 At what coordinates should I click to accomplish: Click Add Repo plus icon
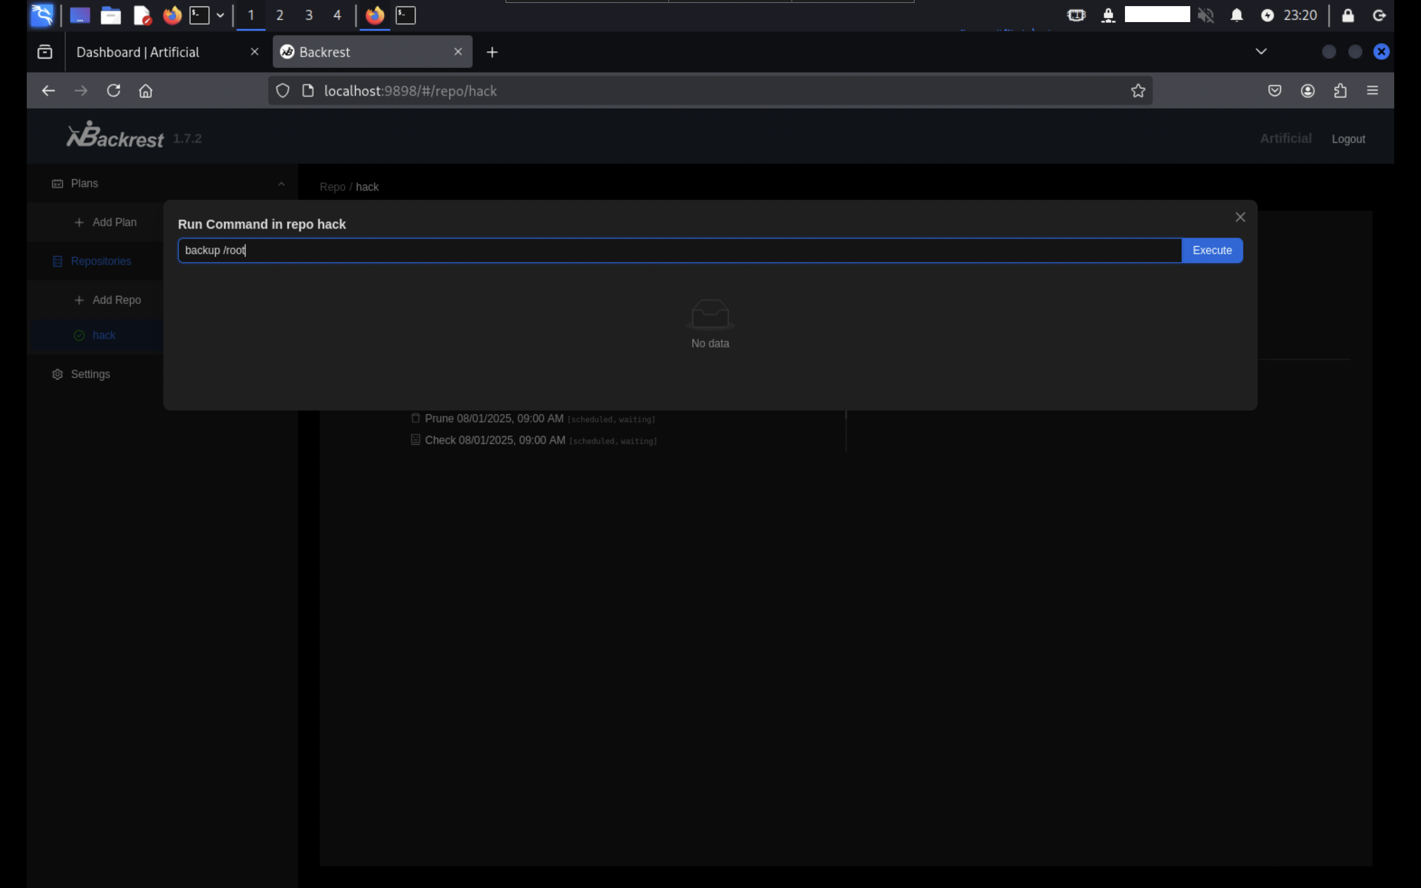[x=79, y=300]
